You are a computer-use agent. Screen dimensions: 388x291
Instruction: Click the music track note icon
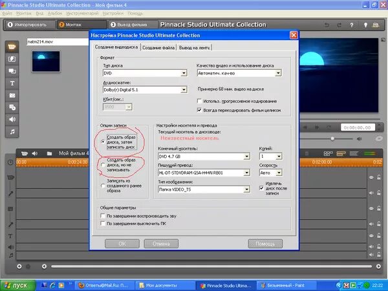[11, 255]
